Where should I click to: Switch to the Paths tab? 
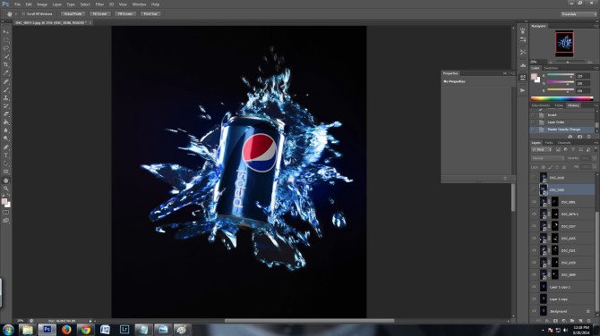pyautogui.click(x=549, y=142)
